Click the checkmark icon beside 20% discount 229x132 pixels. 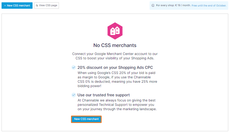[x=74, y=68]
